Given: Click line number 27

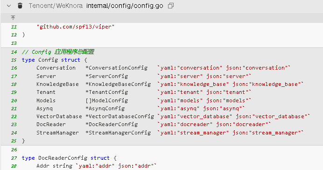Looking at the screenshot, I should click(14, 158).
